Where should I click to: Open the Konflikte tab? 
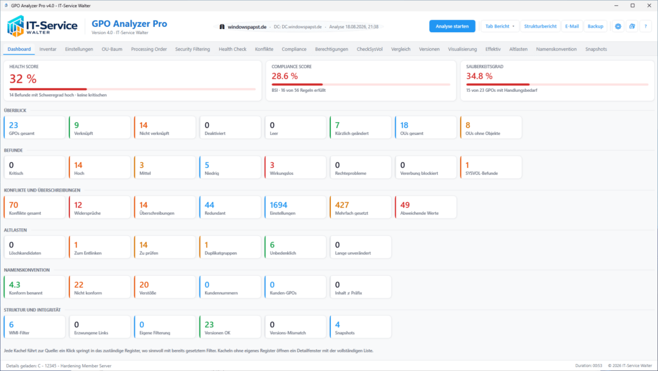(x=264, y=49)
